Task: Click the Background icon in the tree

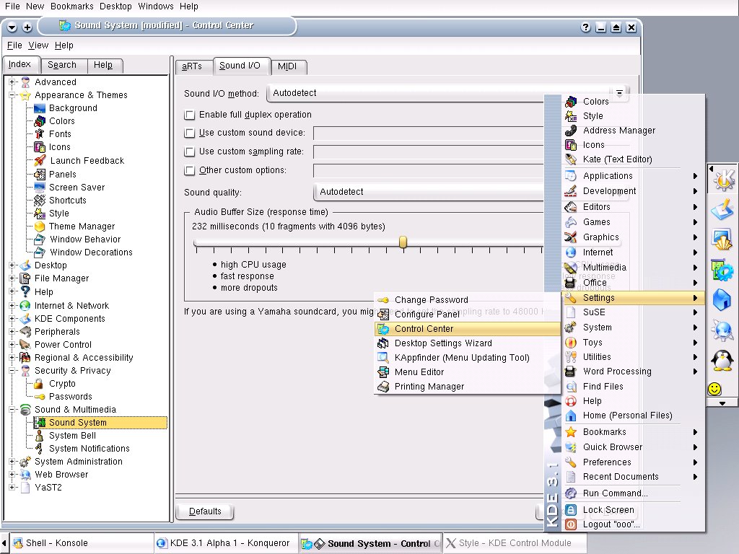Action: click(x=40, y=108)
